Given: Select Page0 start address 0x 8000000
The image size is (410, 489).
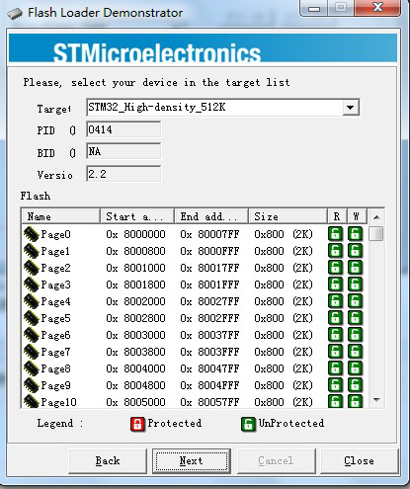Looking at the screenshot, I should (x=135, y=234).
